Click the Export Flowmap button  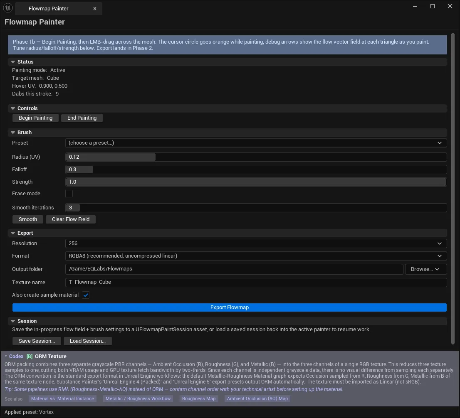pos(230,307)
